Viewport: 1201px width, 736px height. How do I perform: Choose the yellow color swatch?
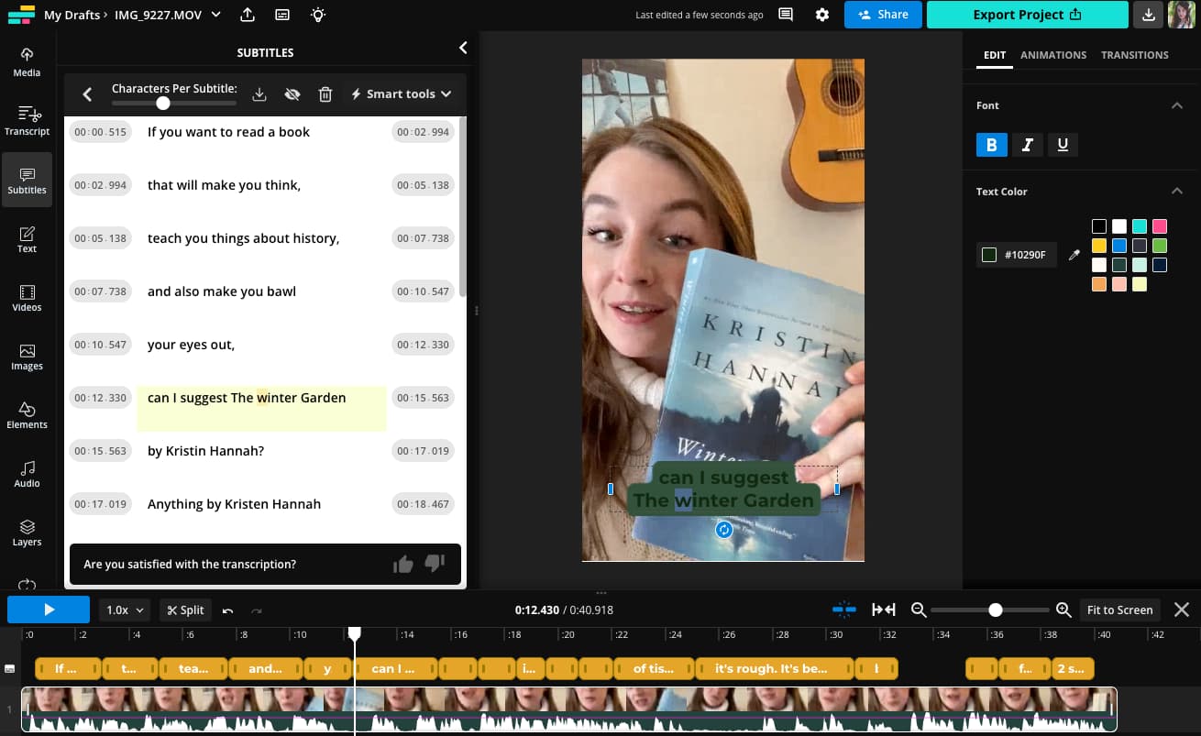coord(1099,246)
